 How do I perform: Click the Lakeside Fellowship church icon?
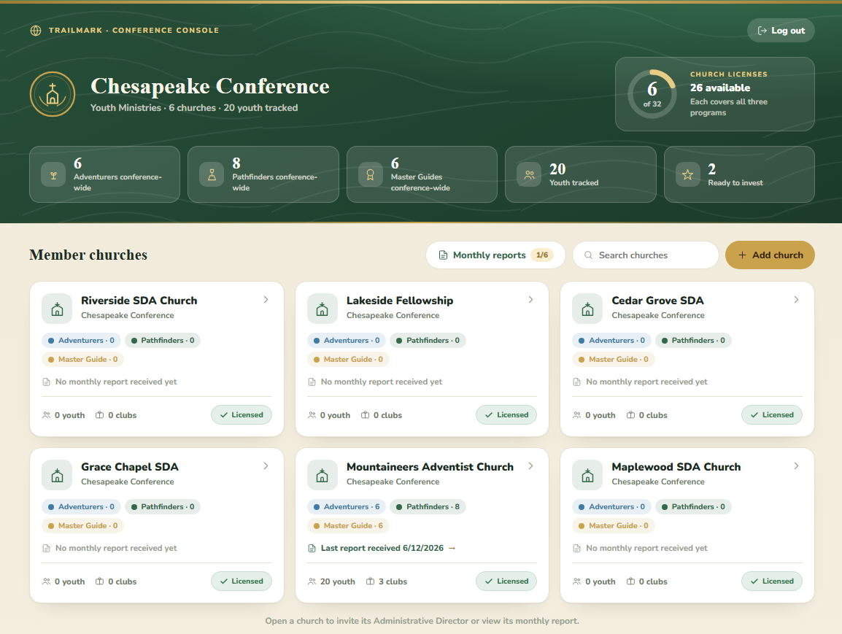tap(322, 309)
